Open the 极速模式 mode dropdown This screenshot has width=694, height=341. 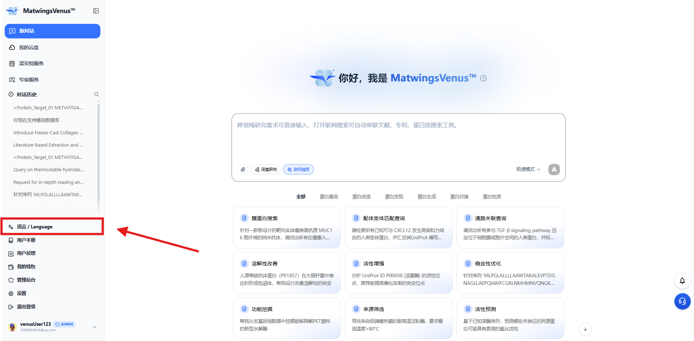(x=528, y=169)
